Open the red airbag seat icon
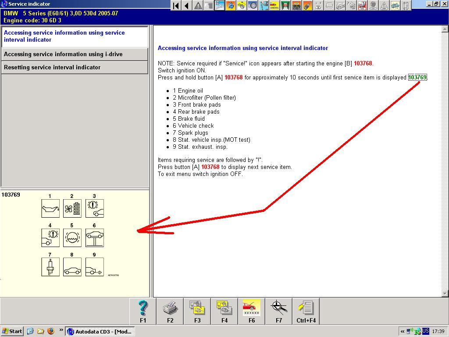The width and height of the screenshot is (449, 337). [362, 5]
